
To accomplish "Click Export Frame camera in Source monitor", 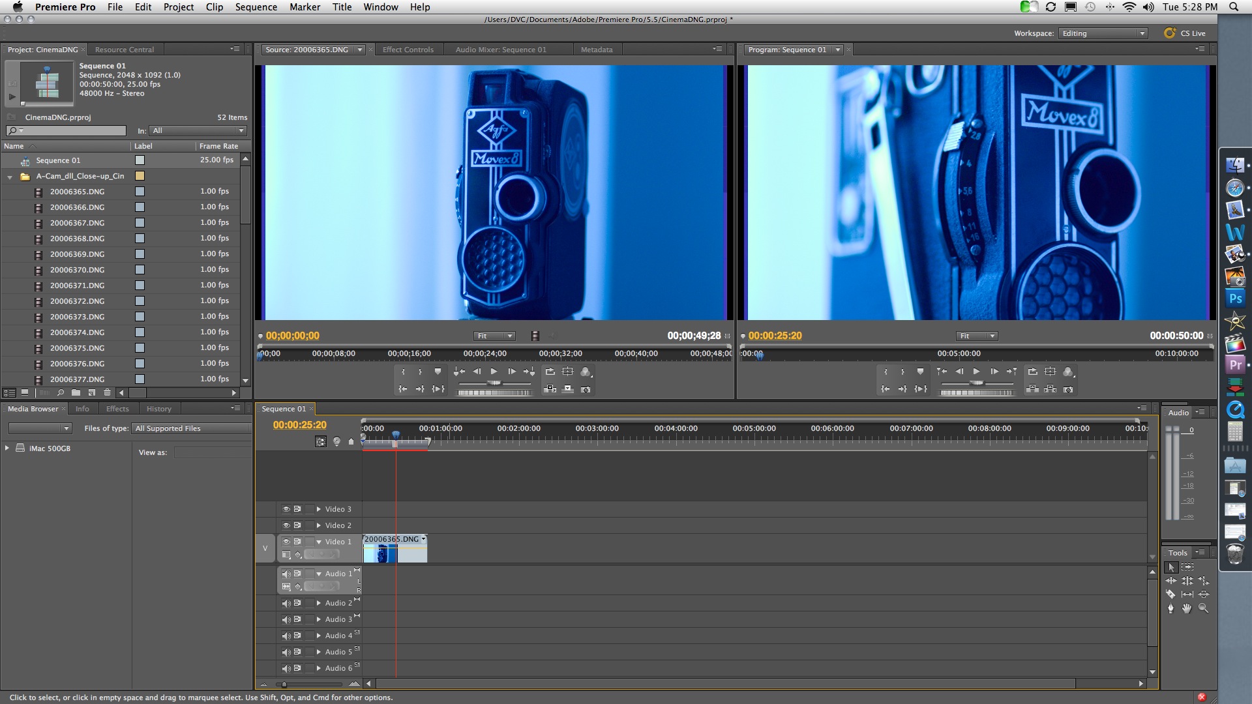I will 586,389.
